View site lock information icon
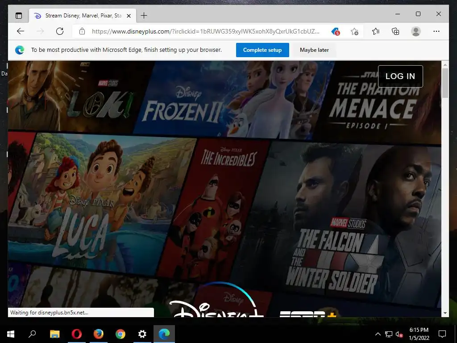 point(82,31)
